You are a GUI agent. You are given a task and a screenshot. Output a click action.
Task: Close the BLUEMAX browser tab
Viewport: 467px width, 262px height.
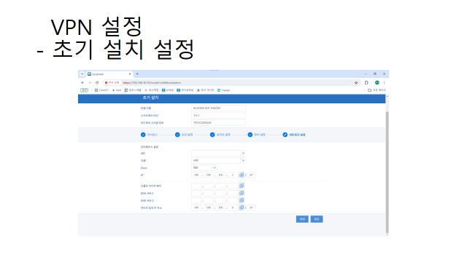click(130, 74)
